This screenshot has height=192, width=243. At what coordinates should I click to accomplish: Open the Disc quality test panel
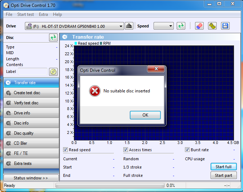[x=31, y=133]
